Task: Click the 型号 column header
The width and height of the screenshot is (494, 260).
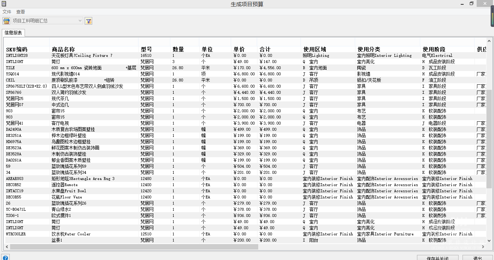Action: (x=146, y=49)
